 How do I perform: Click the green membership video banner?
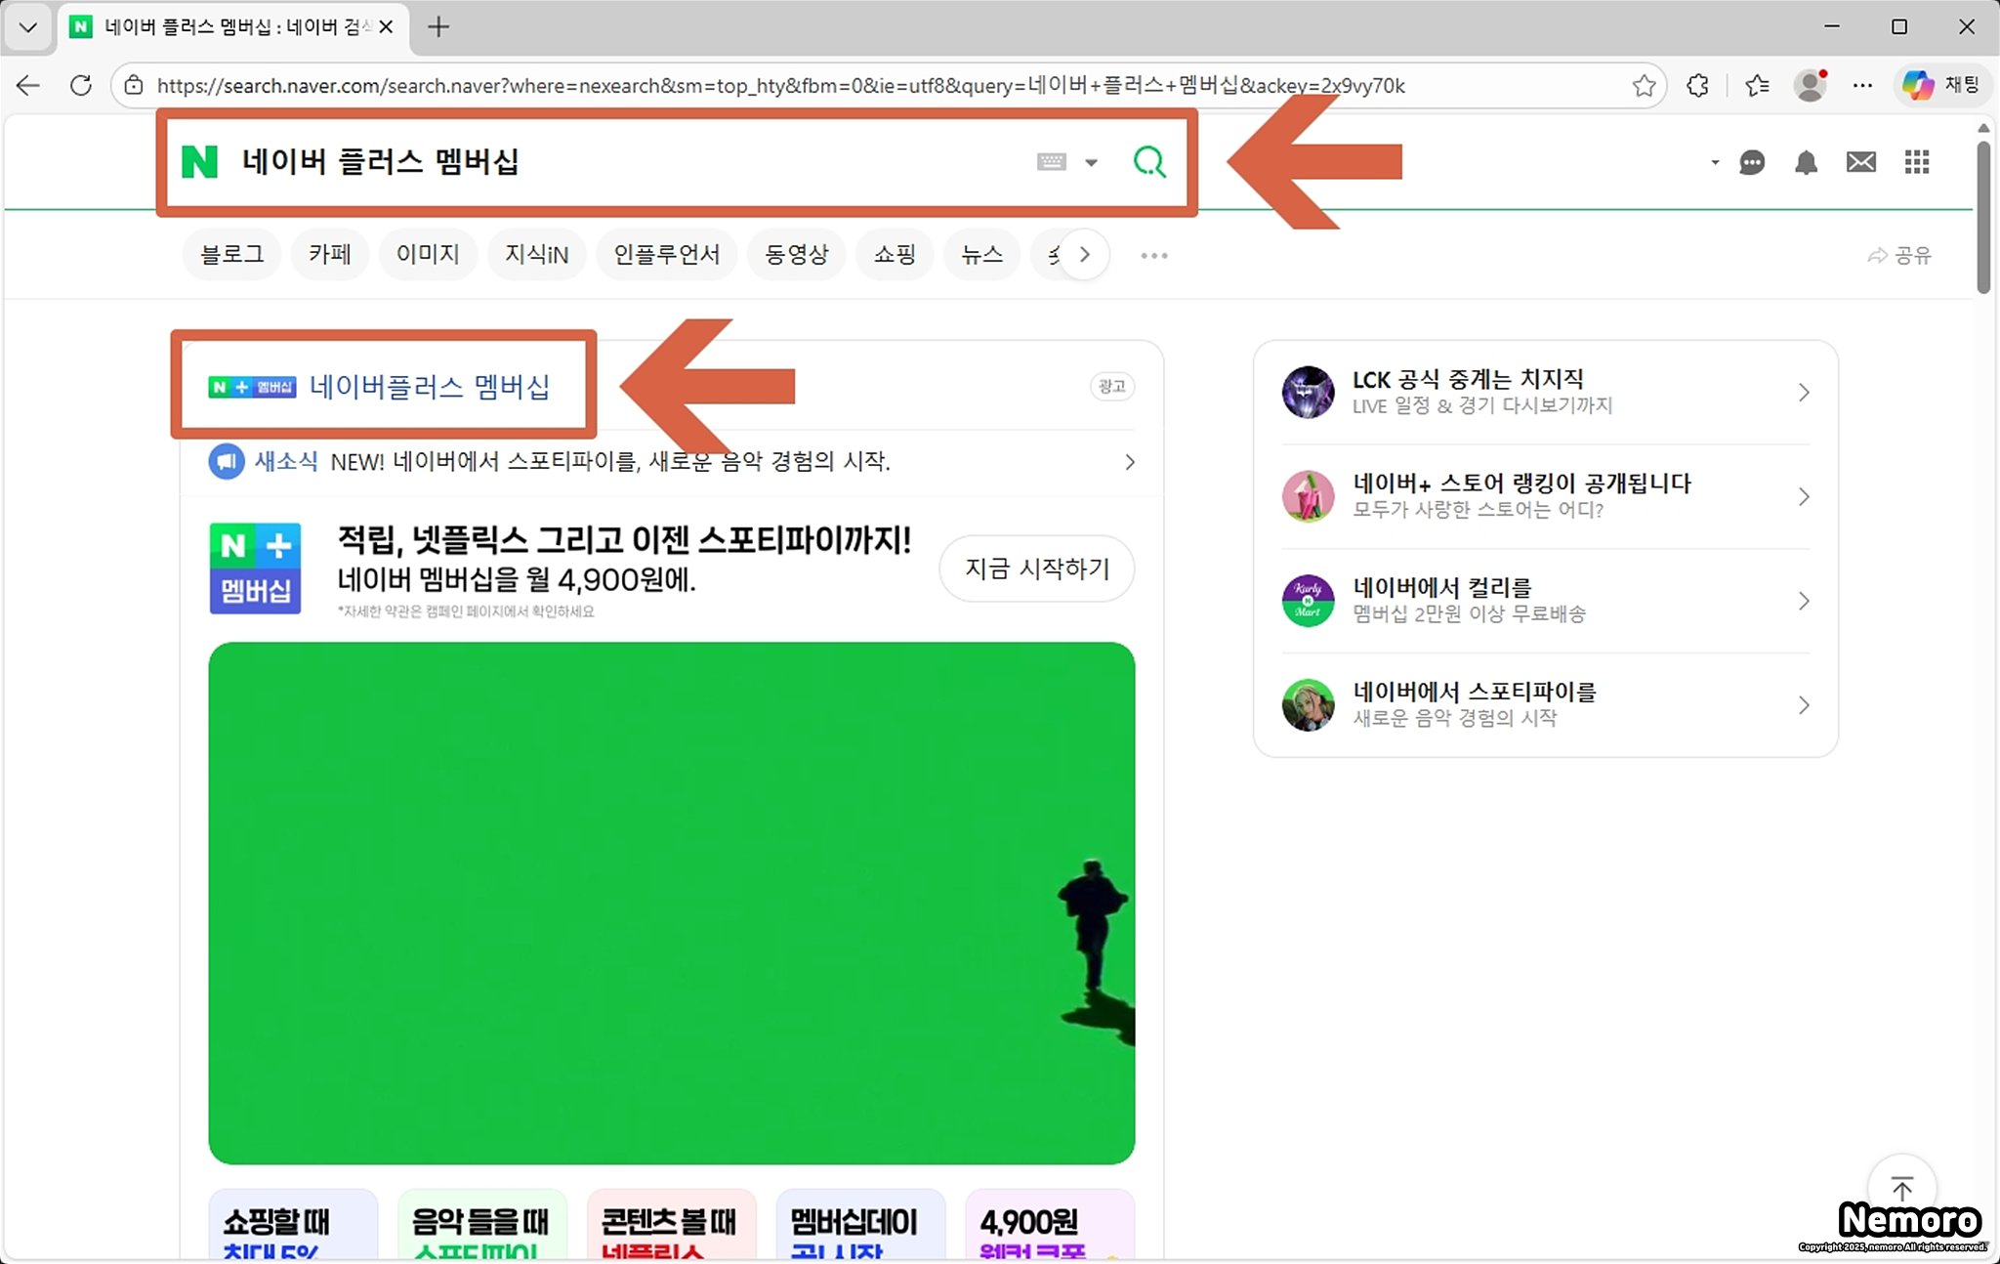pos(671,903)
